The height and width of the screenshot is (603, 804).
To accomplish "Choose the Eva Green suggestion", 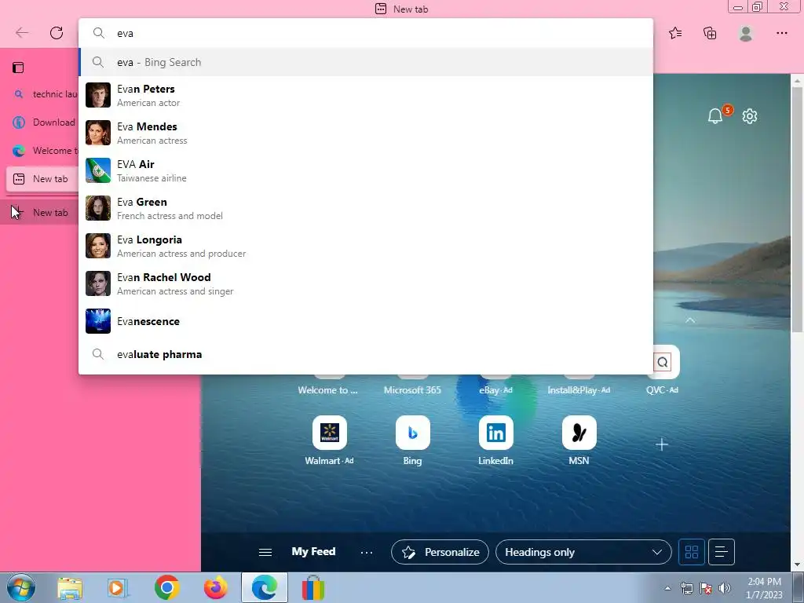I will [366, 208].
